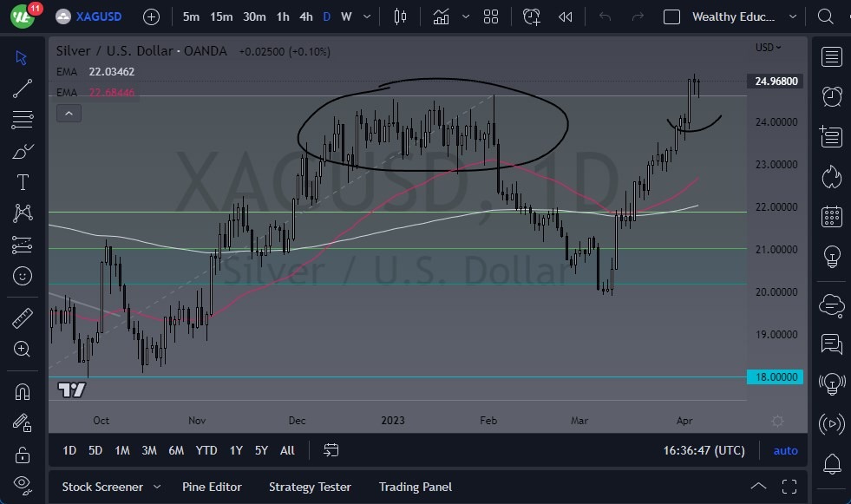Open the chart patterns tool
The width and height of the screenshot is (851, 504).
tap(23, 213)
